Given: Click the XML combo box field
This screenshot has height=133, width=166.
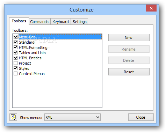Looking at the screenshot, I should click(72, 117).
